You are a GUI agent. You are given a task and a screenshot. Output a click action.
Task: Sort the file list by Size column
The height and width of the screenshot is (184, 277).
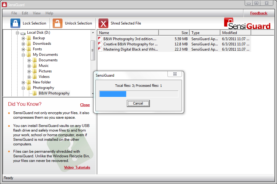(174, 33)
